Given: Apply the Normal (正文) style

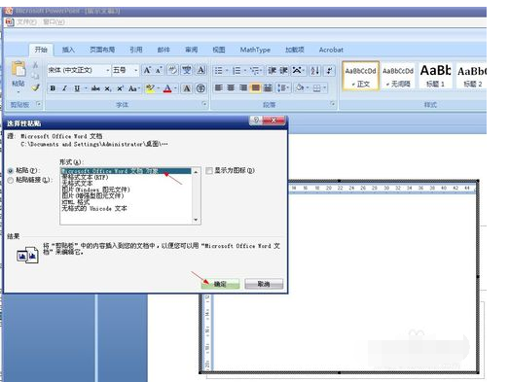Looking at the screenshot, I should (x=360, y=76).
